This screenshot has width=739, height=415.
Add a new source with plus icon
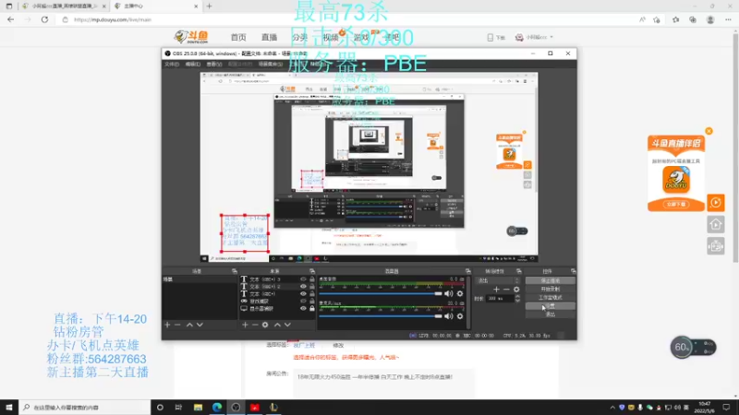point(245,325)
